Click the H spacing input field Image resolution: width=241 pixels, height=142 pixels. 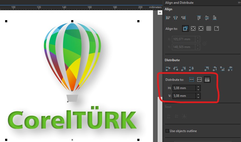[184, 88]
